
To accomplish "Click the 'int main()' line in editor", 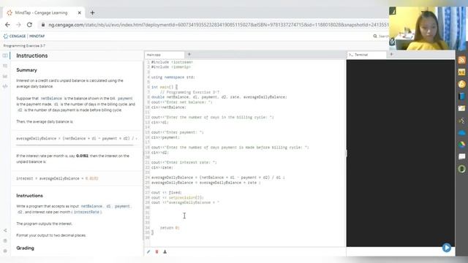I will (164, 87).
